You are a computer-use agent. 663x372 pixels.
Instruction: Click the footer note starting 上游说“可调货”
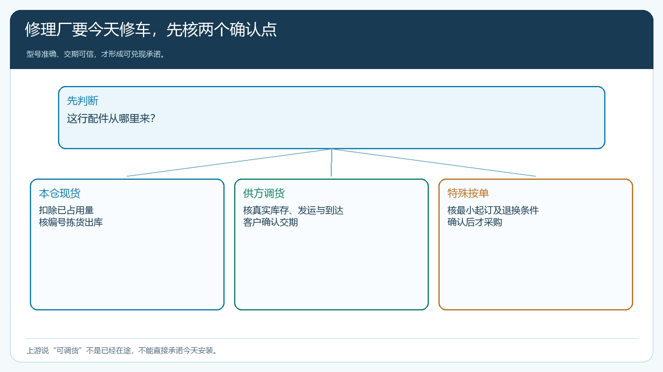pyautogui.click(x=123, y=351)
